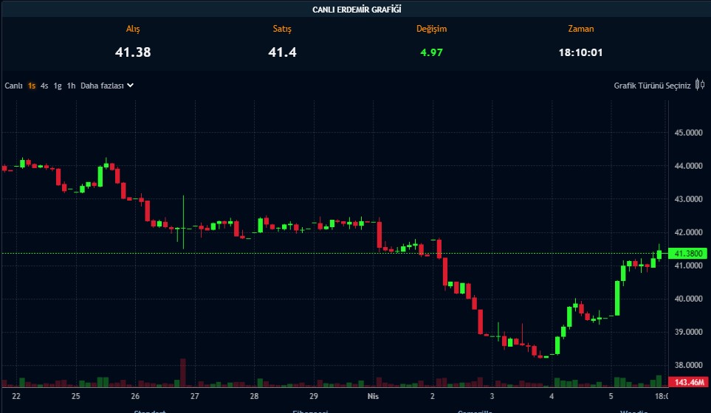Click the 45.0000 level on price scale

tap(687, 133)
